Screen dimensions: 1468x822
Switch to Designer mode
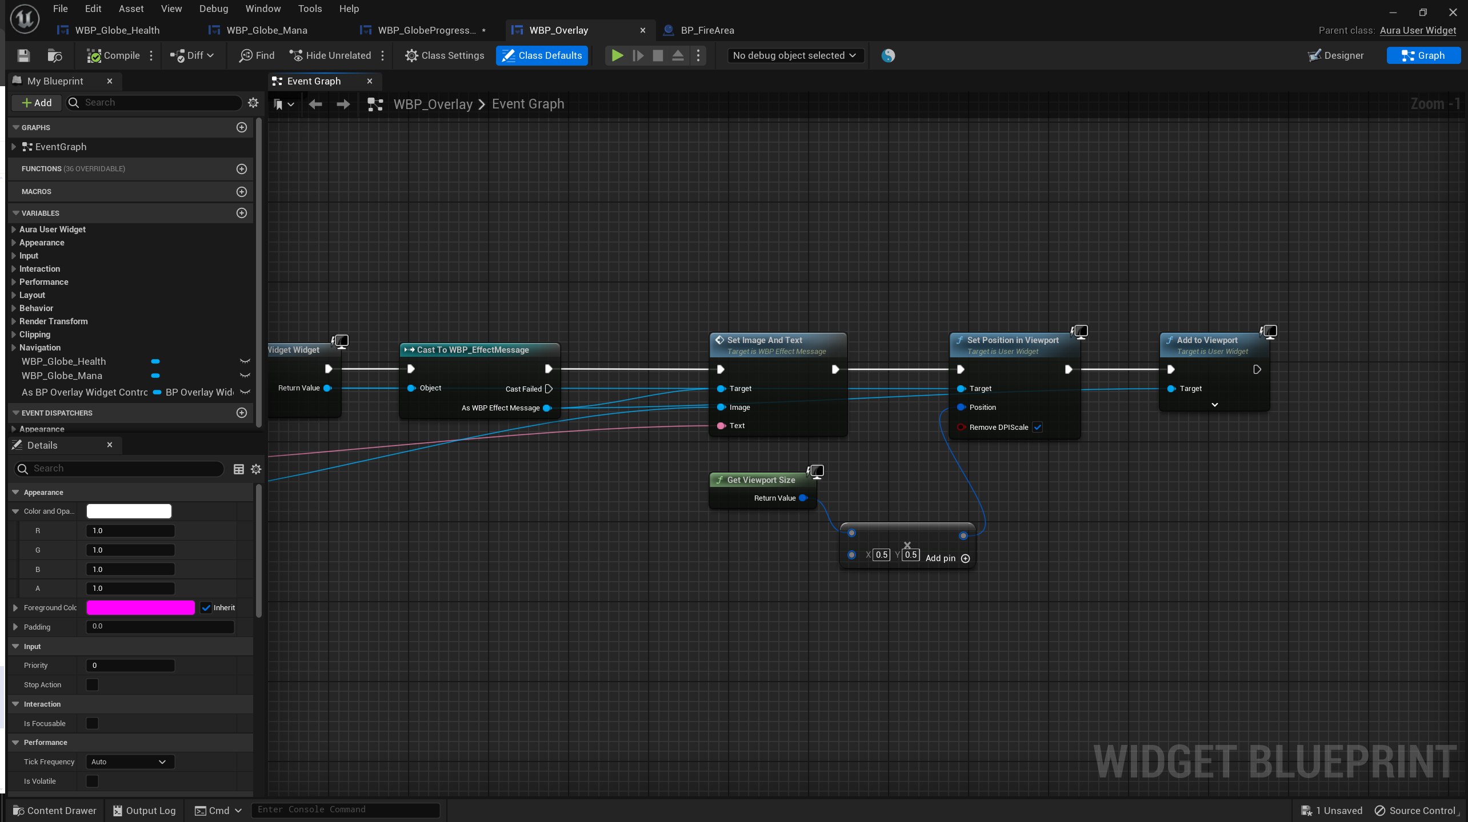(1335, 55)
